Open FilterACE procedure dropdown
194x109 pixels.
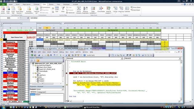pyautogui.click(x=180, y=58)
